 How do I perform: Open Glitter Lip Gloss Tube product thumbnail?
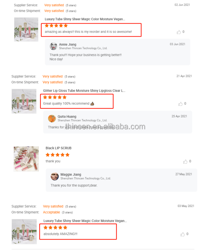click(x=24, y=101)
